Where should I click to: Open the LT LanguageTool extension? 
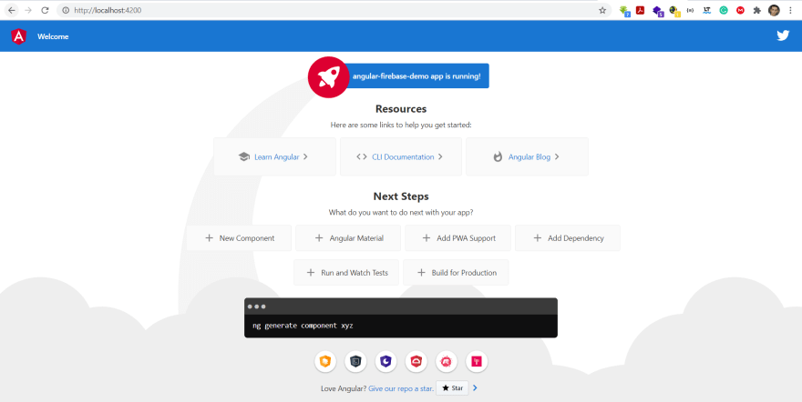tap(706, 10)
